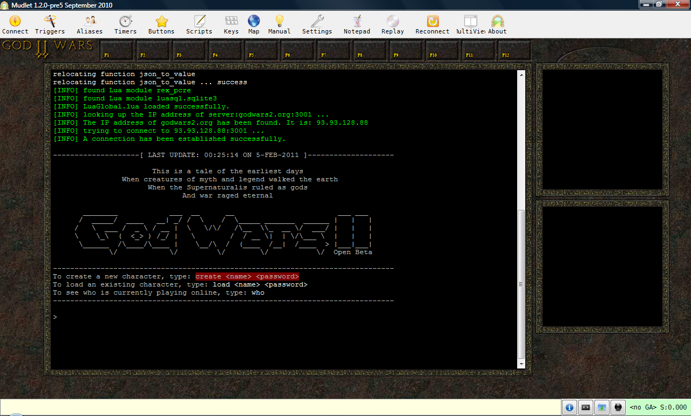The width and height of the screenshot is (691, 416).
Task: Click 'And war raged eternal' text
Action: click(x=228, y=195)
